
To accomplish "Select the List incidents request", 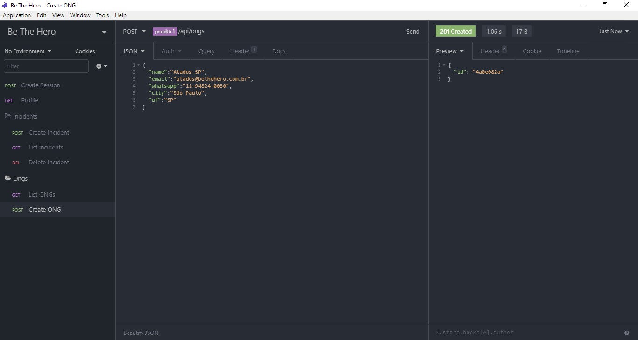I will 57,148.
